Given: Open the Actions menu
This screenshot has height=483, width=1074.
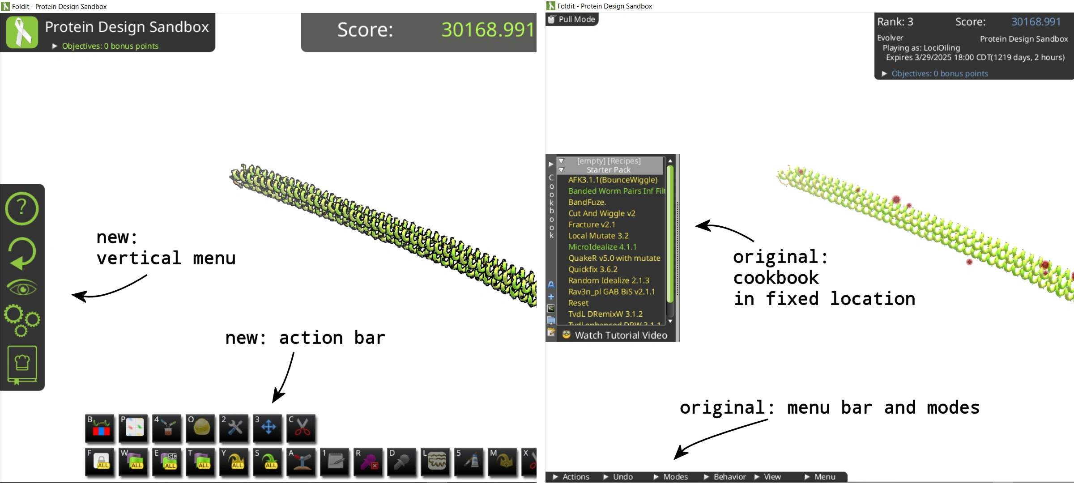Looking at the screenshot, I should click(571, 477).
